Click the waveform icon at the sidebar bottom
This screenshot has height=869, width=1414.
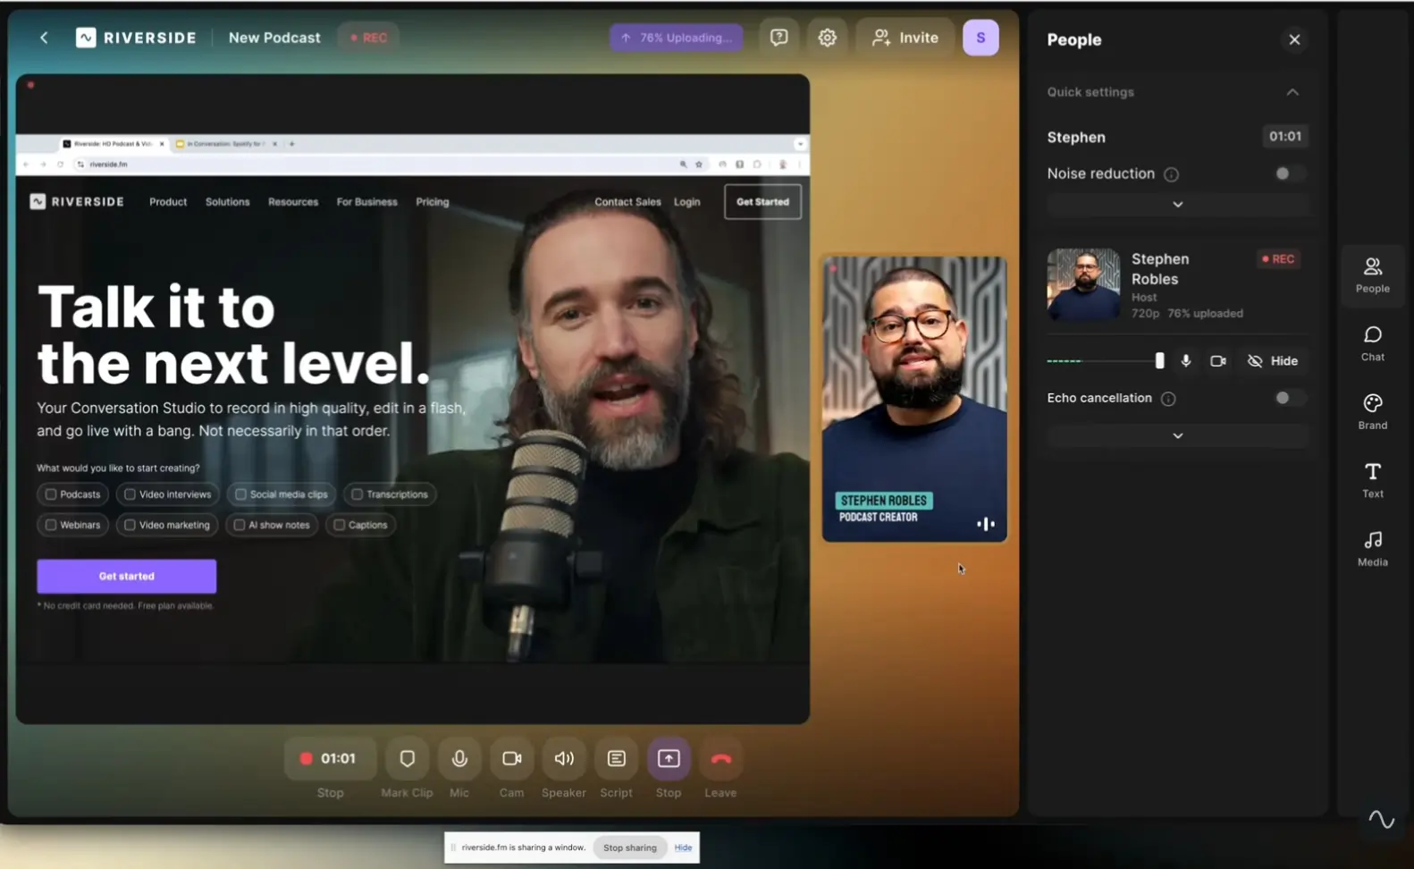pyautogui.click(x=1381, y=819)
